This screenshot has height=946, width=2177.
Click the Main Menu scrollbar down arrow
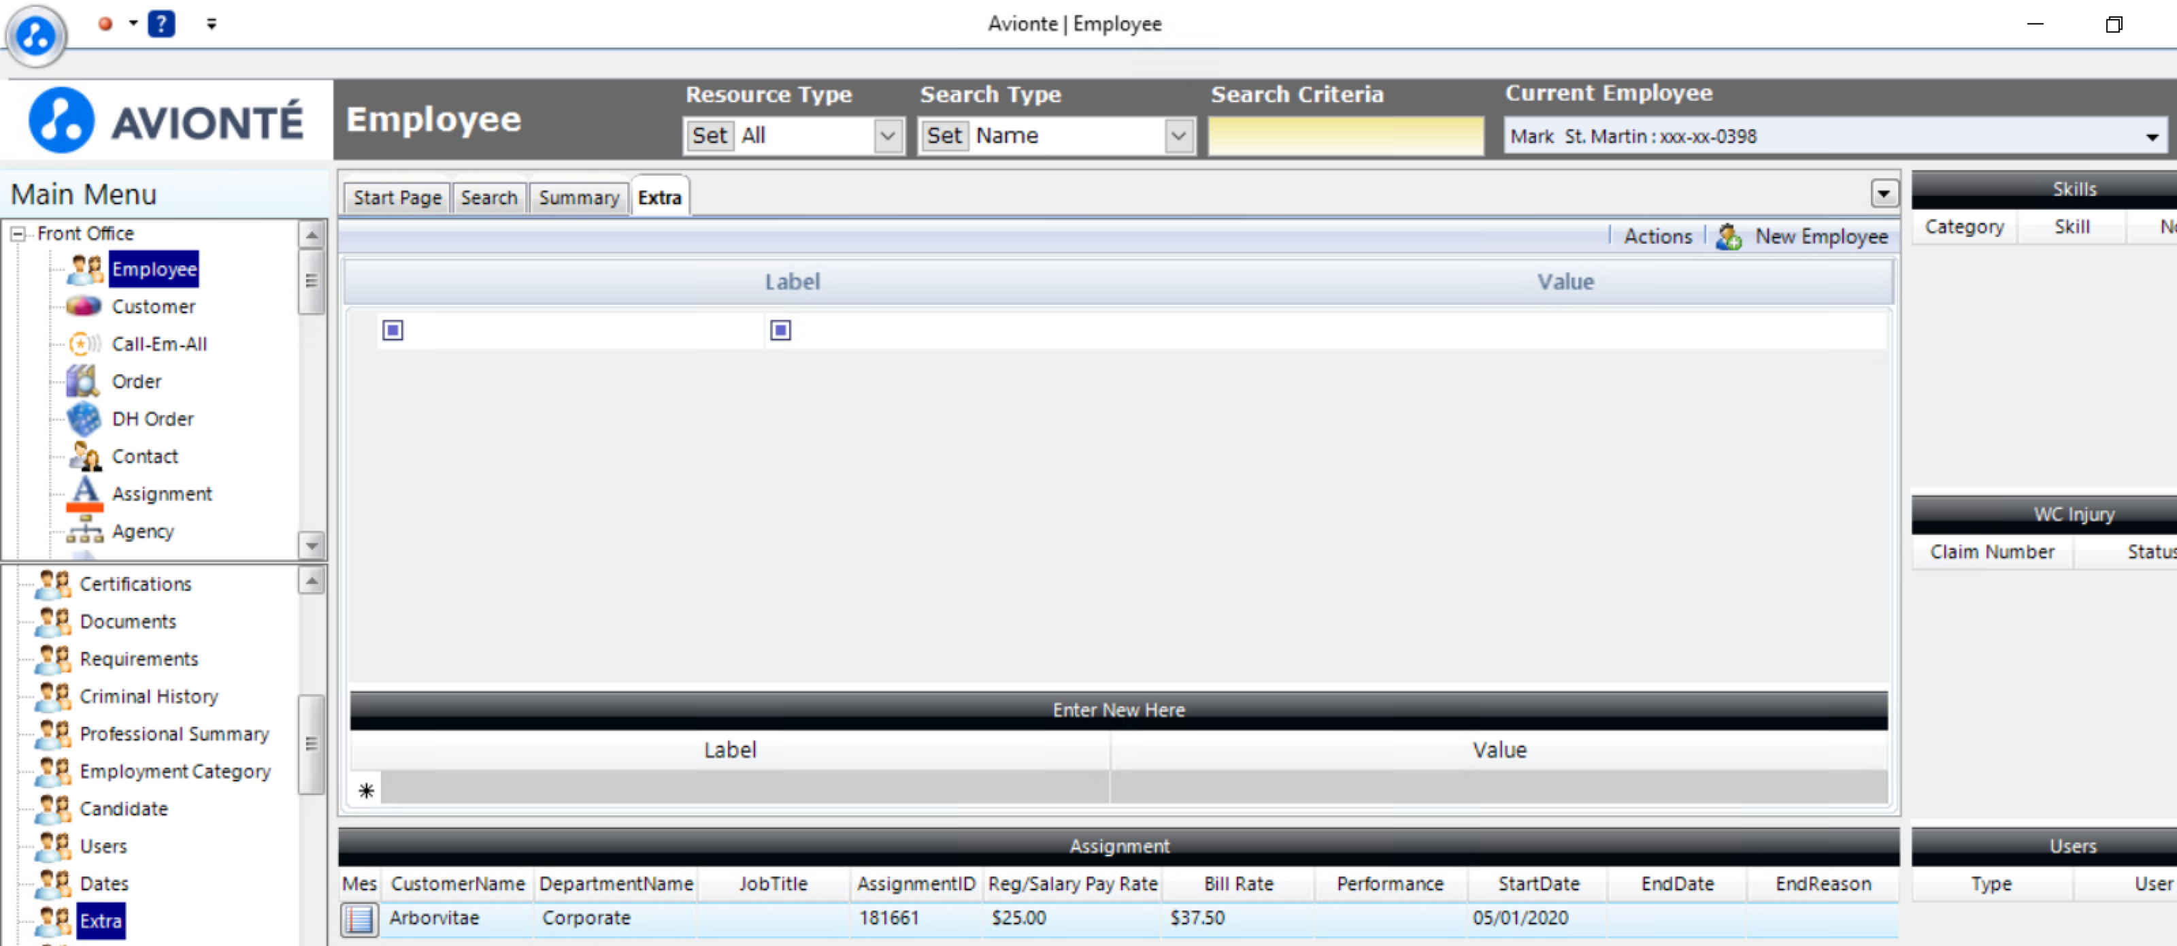tap(312, 545)
